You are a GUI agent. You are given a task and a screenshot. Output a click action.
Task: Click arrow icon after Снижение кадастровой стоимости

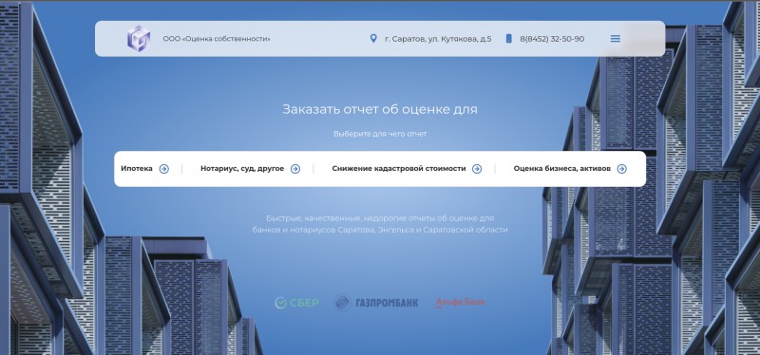(477, 169)
